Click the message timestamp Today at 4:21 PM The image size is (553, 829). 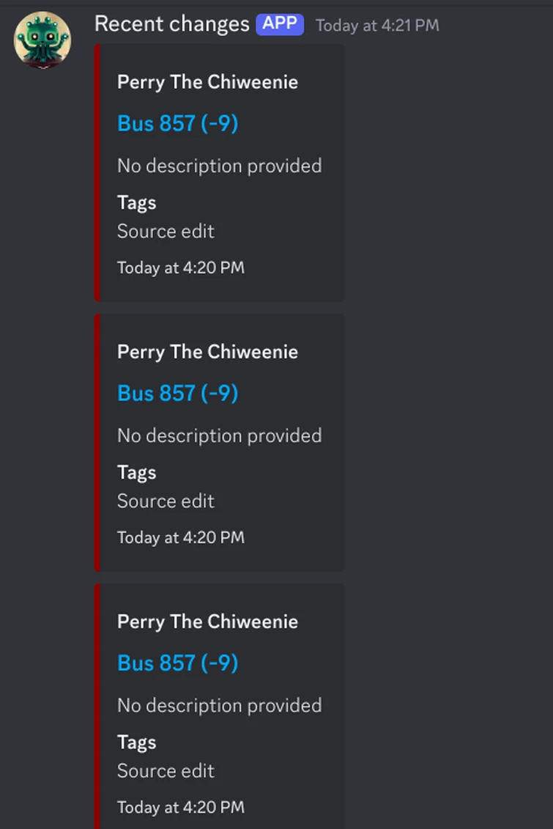[377, 26]
